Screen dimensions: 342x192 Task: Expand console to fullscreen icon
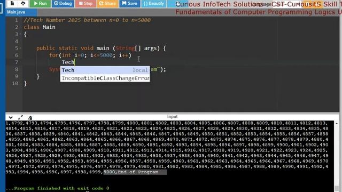20,117
